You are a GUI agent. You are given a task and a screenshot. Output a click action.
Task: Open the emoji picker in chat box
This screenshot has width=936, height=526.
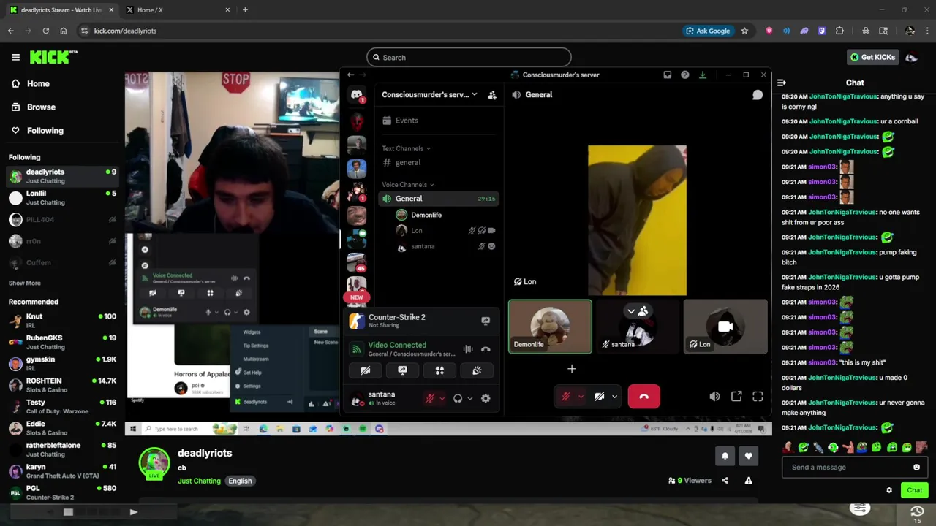(916, 468)
